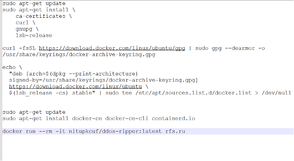Open the download.docker.com/linux/ubuntu repository link
The height and width of the screenshot is (161, 294).
(x=75, y=87)
